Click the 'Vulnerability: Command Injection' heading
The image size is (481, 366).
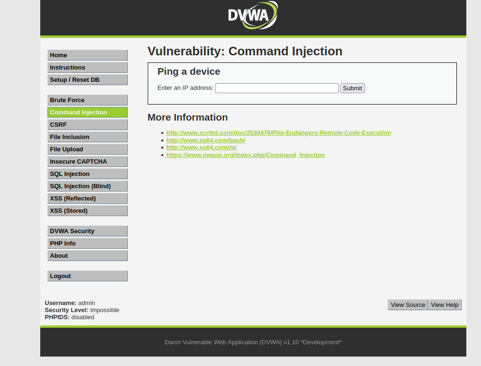(245, 51)
